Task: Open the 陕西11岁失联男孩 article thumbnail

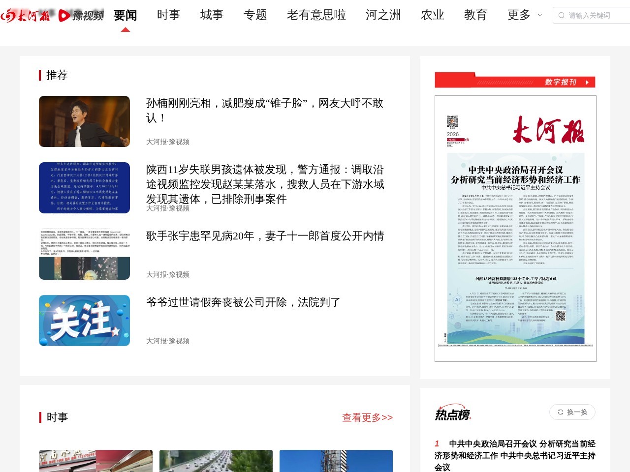Action: click(84, 188)
